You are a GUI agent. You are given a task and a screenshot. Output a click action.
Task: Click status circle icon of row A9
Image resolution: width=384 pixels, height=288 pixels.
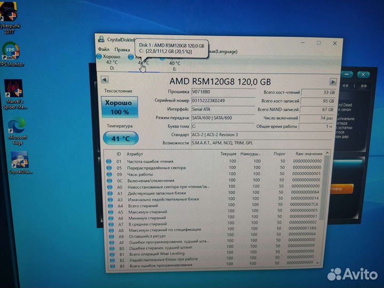coord(111,237)
